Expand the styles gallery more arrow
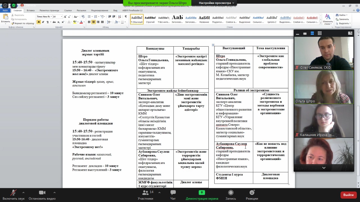360x202 pixels. click(x=321, y=22)
